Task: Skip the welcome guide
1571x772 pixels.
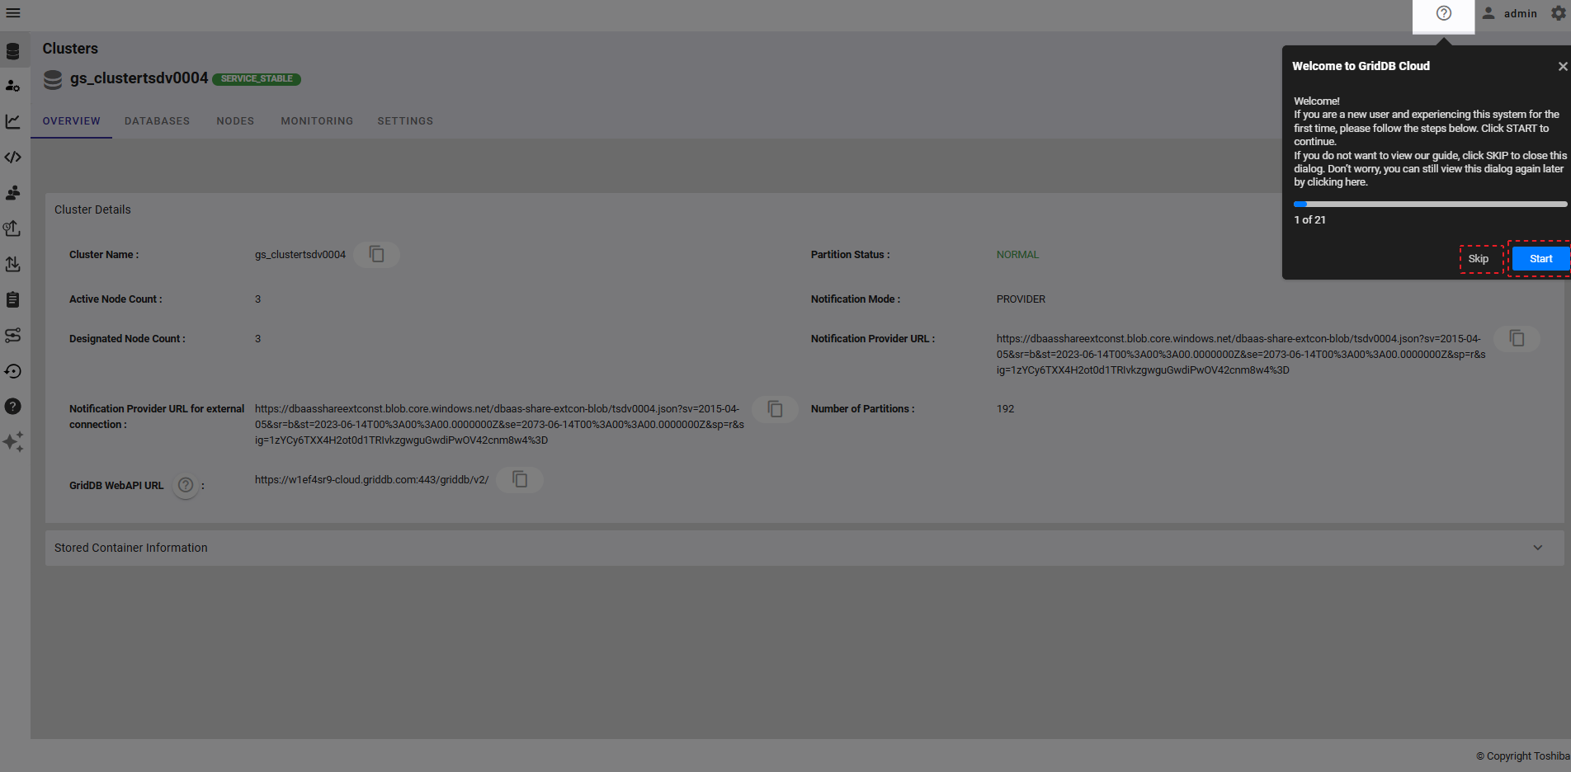Action: coord(1478,259)
